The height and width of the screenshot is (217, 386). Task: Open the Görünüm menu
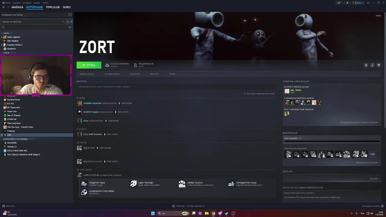tap(17, 3)
